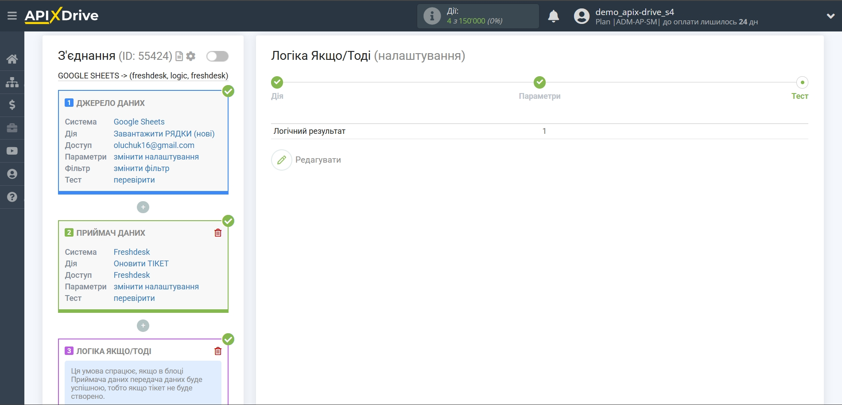Click receiver змінити налаштування link

point(156,287)
